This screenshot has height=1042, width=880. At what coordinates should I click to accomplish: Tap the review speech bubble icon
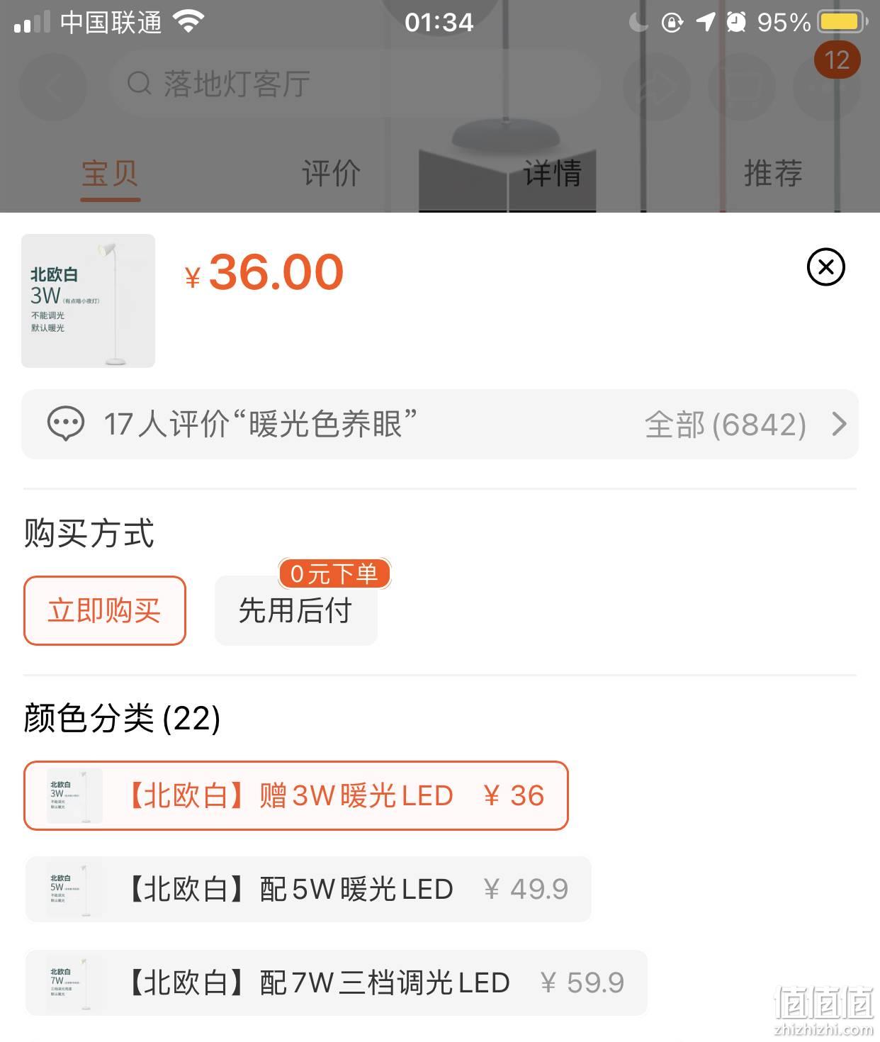click(x=66, y=424)
